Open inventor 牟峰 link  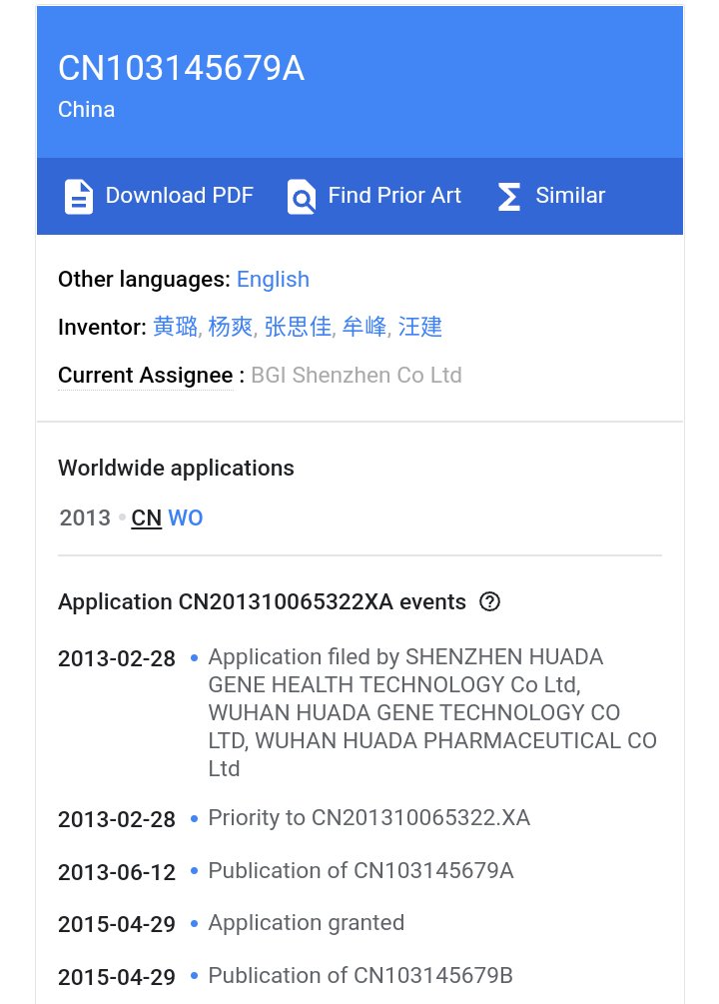click(363, 327)
